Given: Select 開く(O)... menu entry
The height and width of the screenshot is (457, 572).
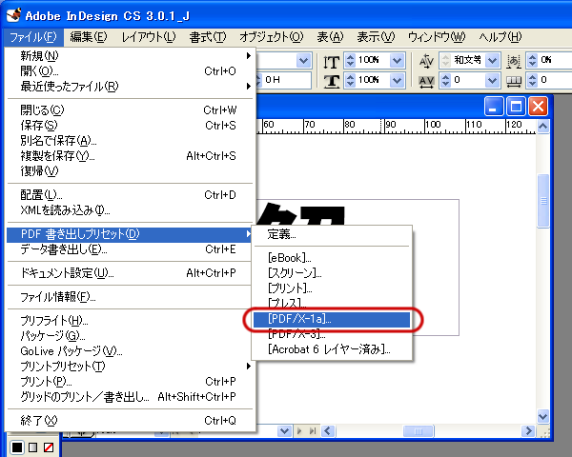Looking at the screenshot, I should click(x=130, y=71).
